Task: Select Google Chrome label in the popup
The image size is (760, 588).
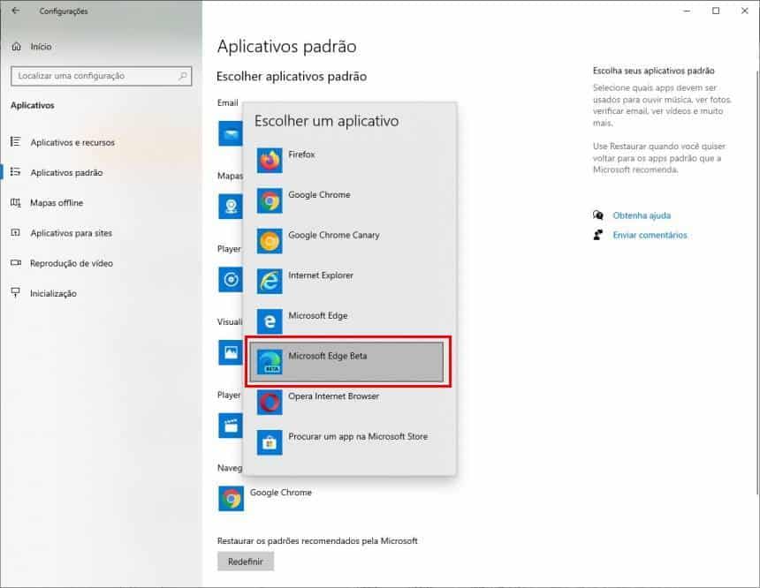Action: [x=319, y=195]
